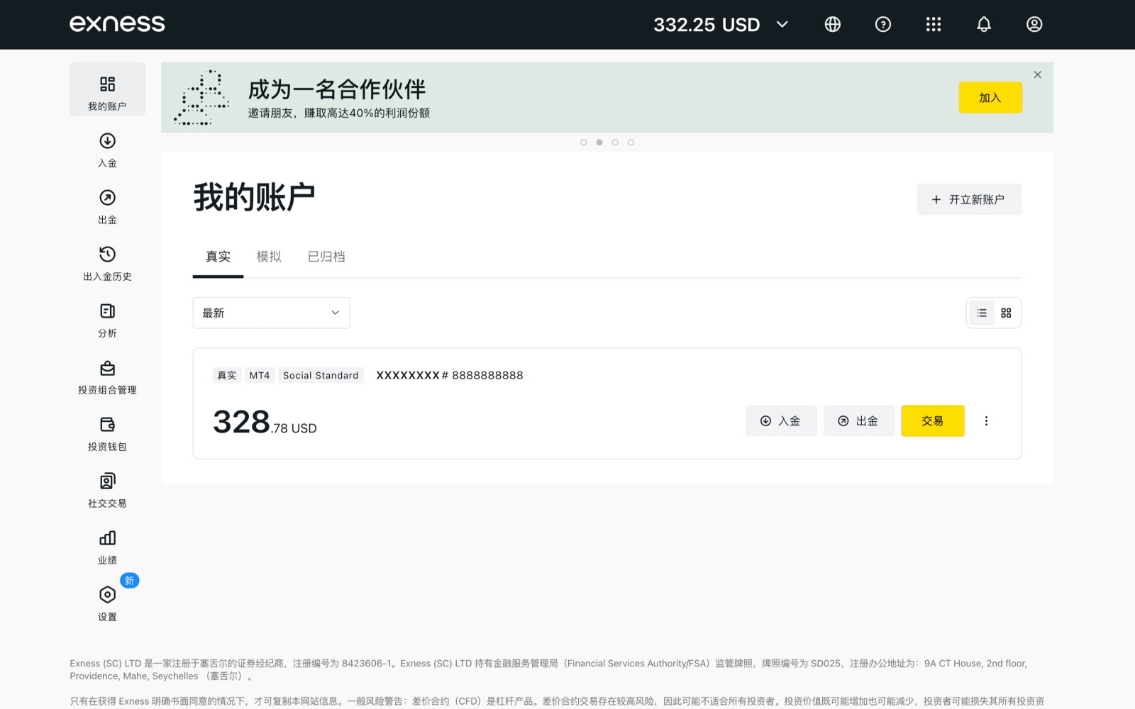Open portfolio management (投资组合管理) icon
1135x709 pixels.
[107, 369]
